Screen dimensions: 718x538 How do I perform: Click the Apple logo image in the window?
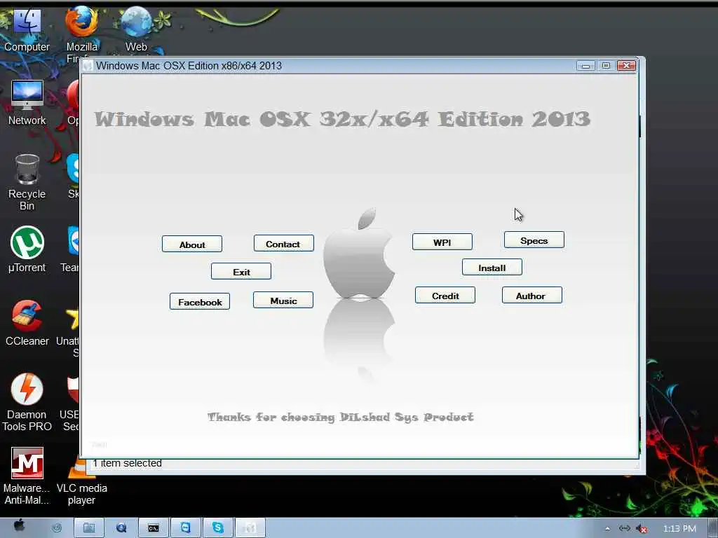coord(359,254)
